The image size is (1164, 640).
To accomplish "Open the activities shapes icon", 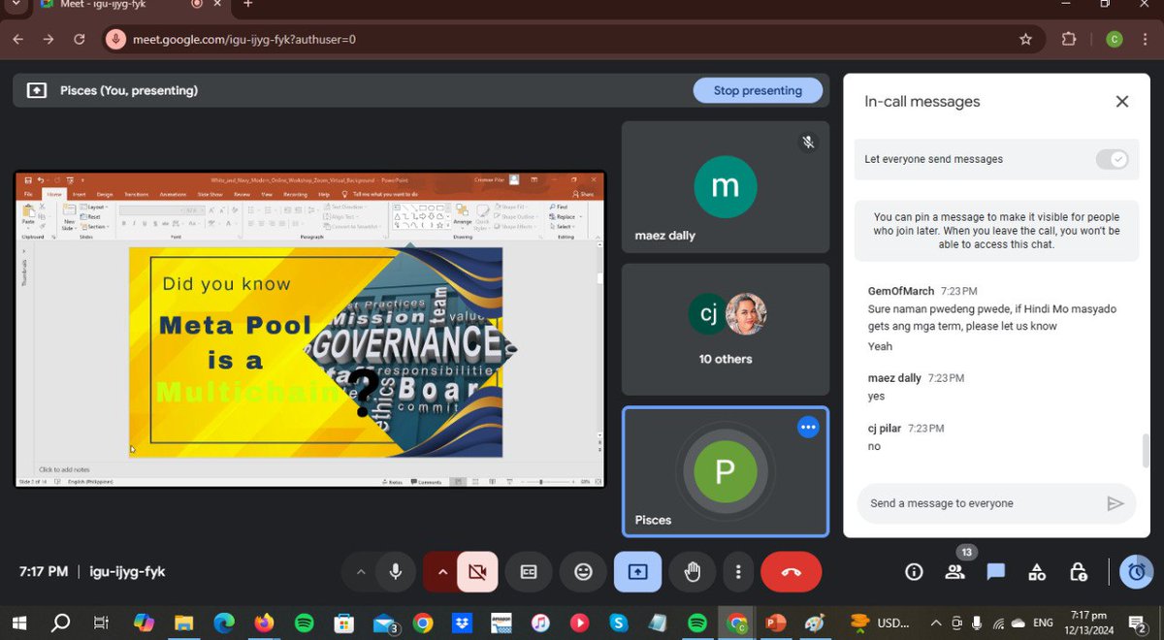I will click(1037, 572).
